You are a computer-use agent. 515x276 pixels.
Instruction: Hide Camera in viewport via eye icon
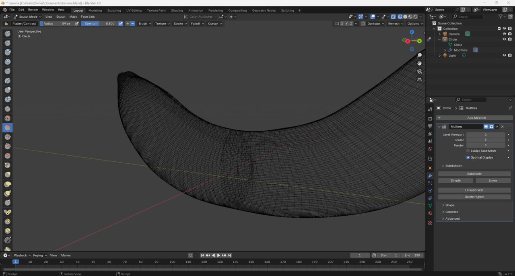504,34
